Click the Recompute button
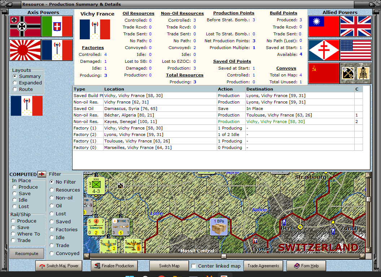 coord(27,254)
